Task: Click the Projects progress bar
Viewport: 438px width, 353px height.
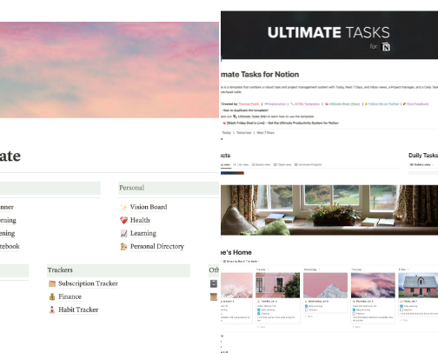Action: pos(232,173)
